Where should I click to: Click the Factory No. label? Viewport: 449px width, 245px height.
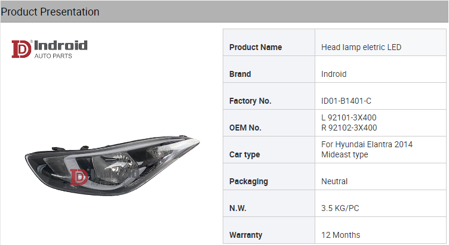(250, 101)
